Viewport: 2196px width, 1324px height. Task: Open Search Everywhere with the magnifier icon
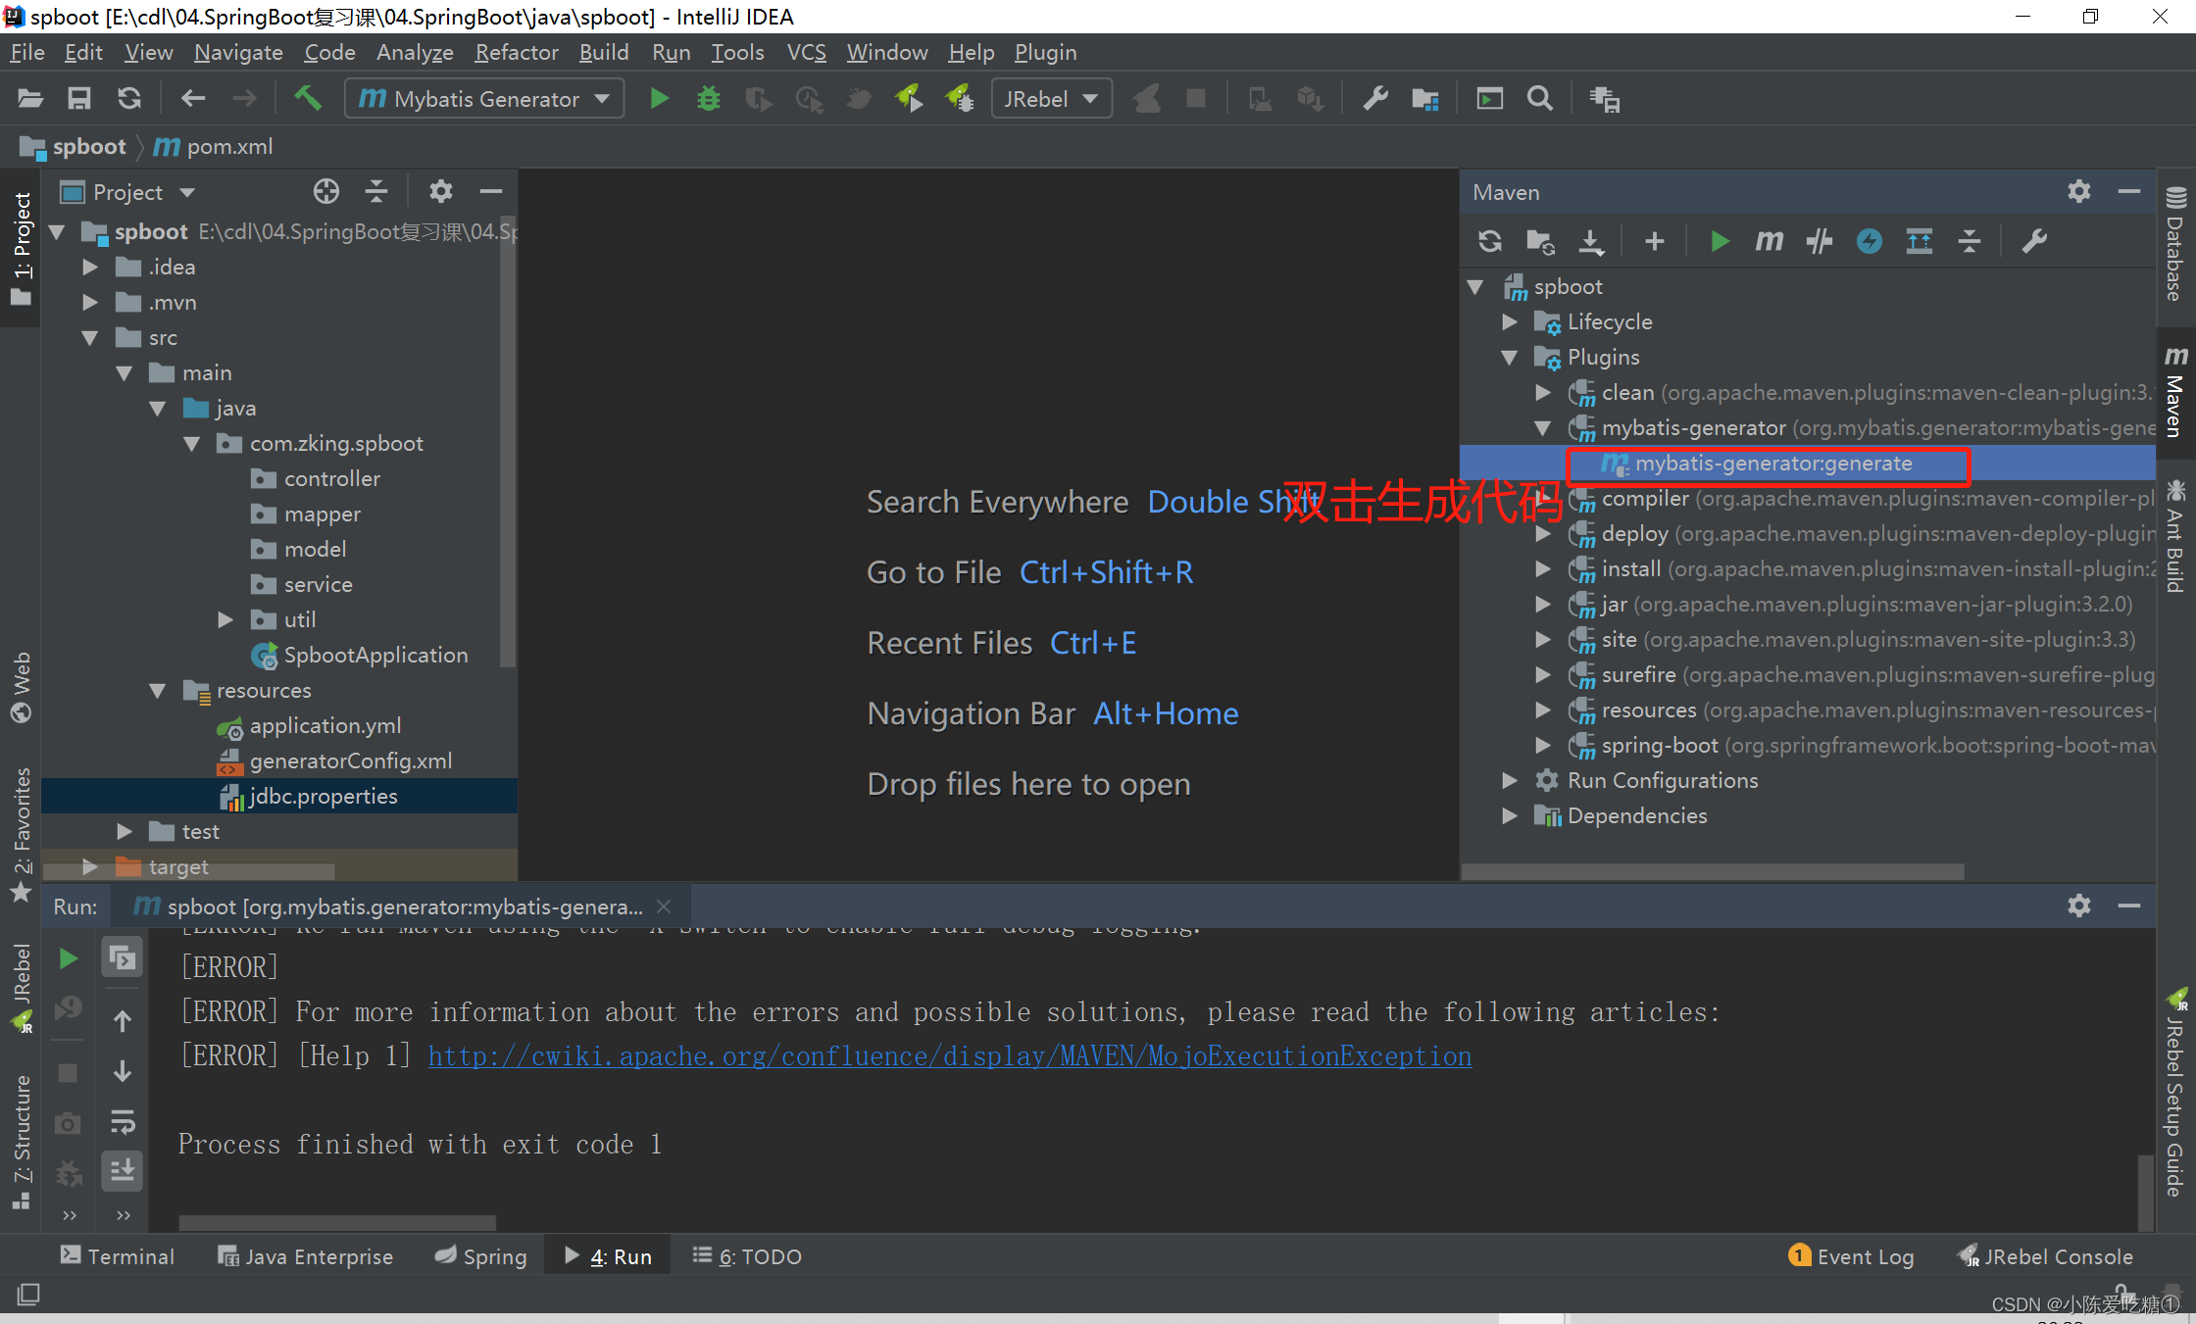click(x=1539, y=98)
